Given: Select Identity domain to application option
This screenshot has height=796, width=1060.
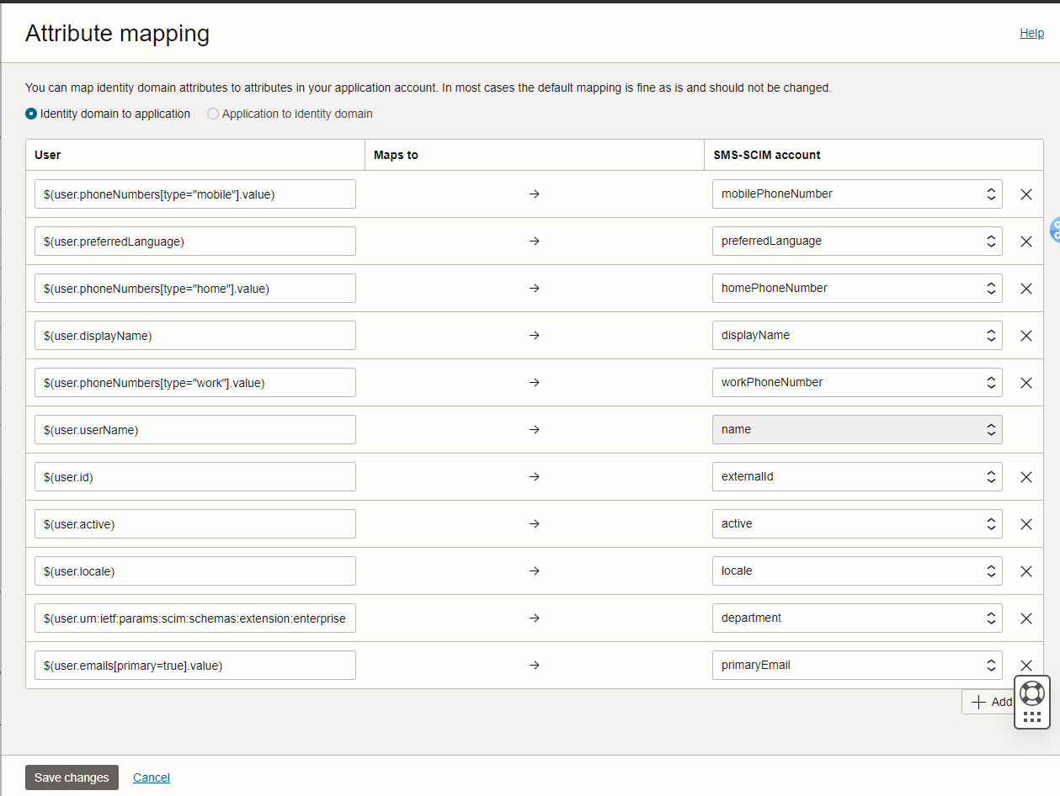Looking at the screenshot, I should (31, 114).
